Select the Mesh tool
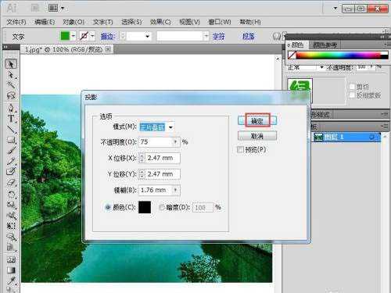The height and width of the screenshot is (293, 391). point(11,259)
